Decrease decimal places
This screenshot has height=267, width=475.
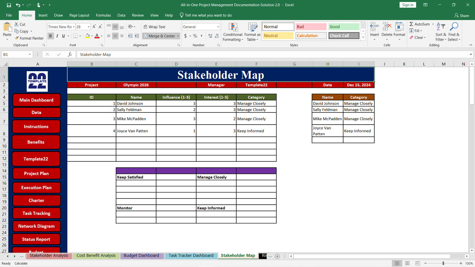[x=217, y=36]
